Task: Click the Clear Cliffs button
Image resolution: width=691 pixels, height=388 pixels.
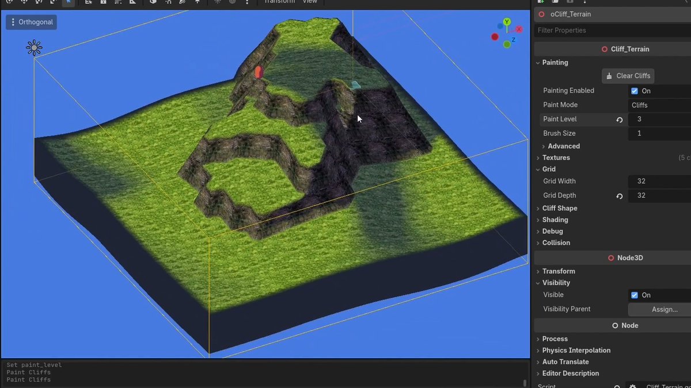Action: pos(628,76)
